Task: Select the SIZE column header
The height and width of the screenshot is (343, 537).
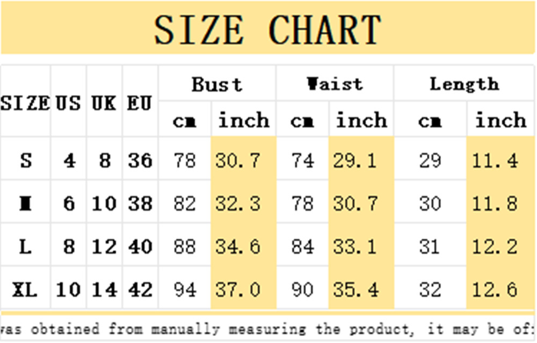Action: pos(25,103)
